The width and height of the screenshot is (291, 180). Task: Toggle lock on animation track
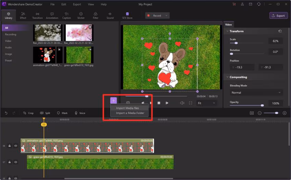coord(10,146)
